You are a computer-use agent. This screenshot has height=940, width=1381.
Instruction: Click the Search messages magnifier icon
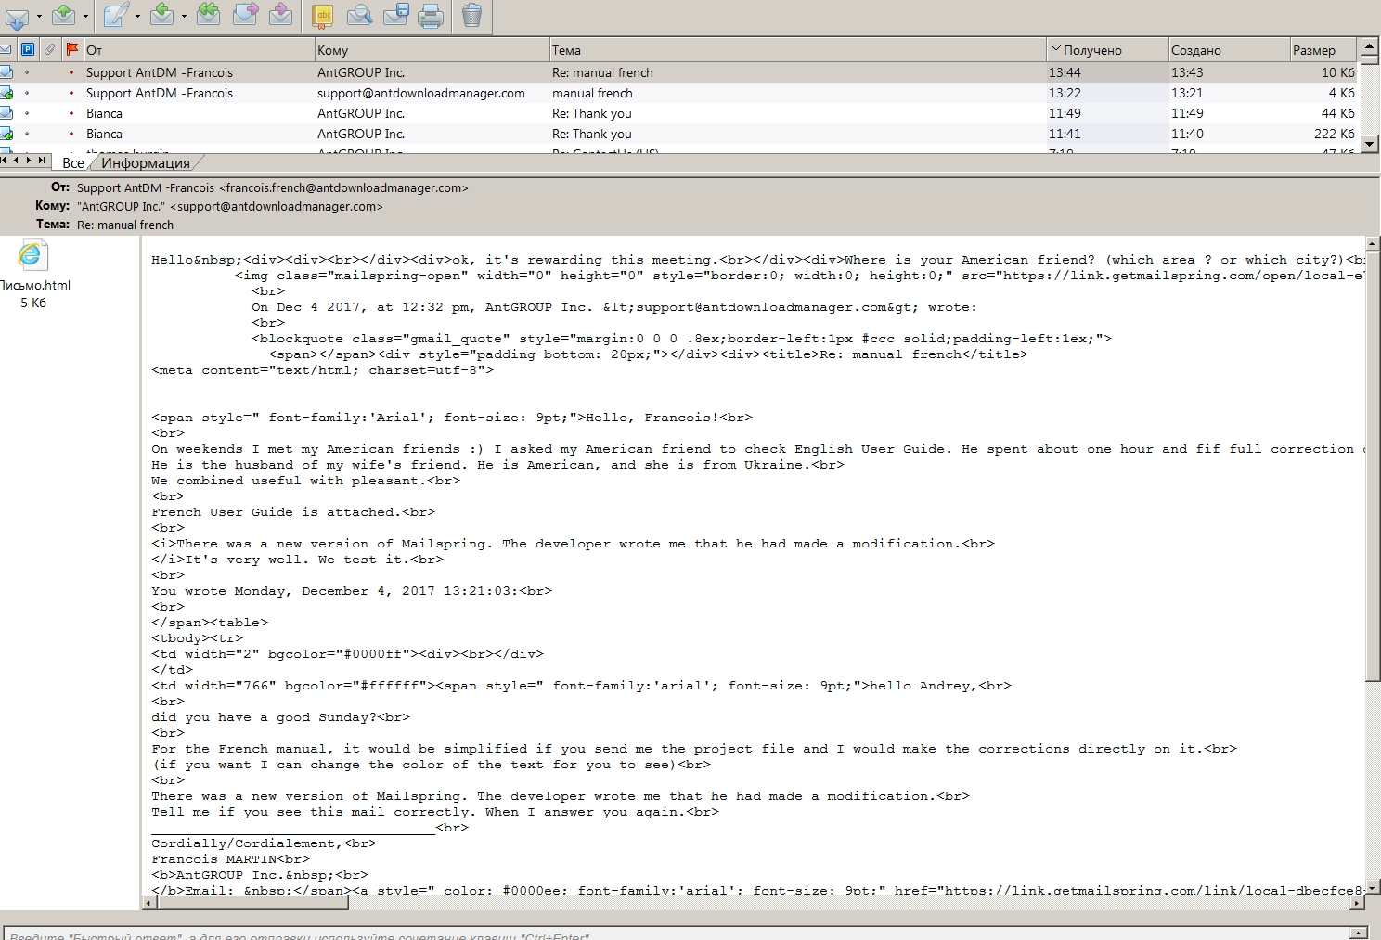click(x=360, y=16)
